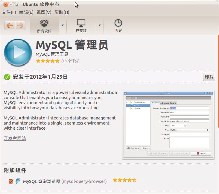The height and width of the screenshot is (194, 219).
Task: Open the 编辑(E) menu
Action: (26, 12)
